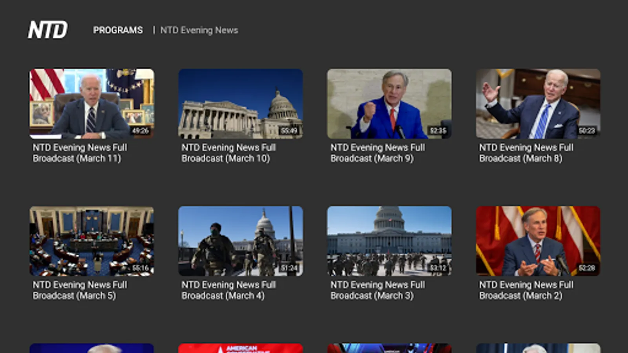
Task: Click title text "Broadcast (March 3)"
Action: (x=372, y=296)
